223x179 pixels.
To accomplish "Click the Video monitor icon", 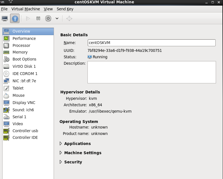I will (x=6, y=124).
